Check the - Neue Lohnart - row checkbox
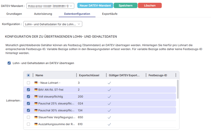The width and height of the screenshot is (211, 133). click(x=28, y=83)
